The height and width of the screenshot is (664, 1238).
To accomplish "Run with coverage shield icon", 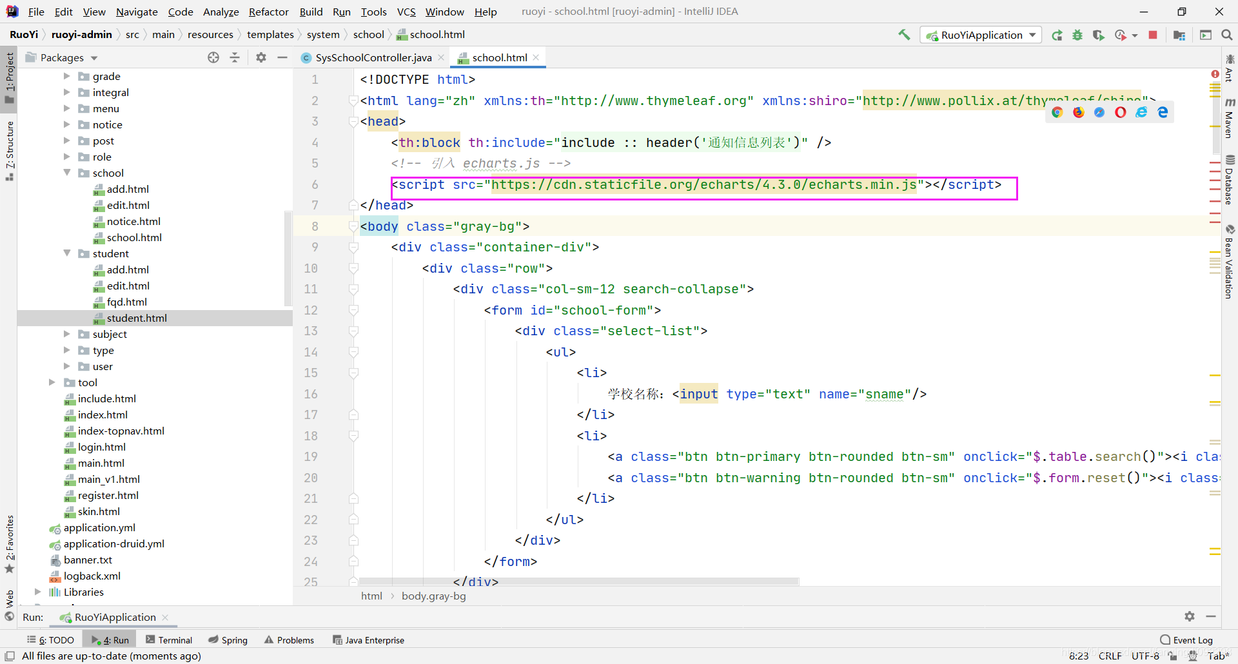I will click(x=1098, y=35).
